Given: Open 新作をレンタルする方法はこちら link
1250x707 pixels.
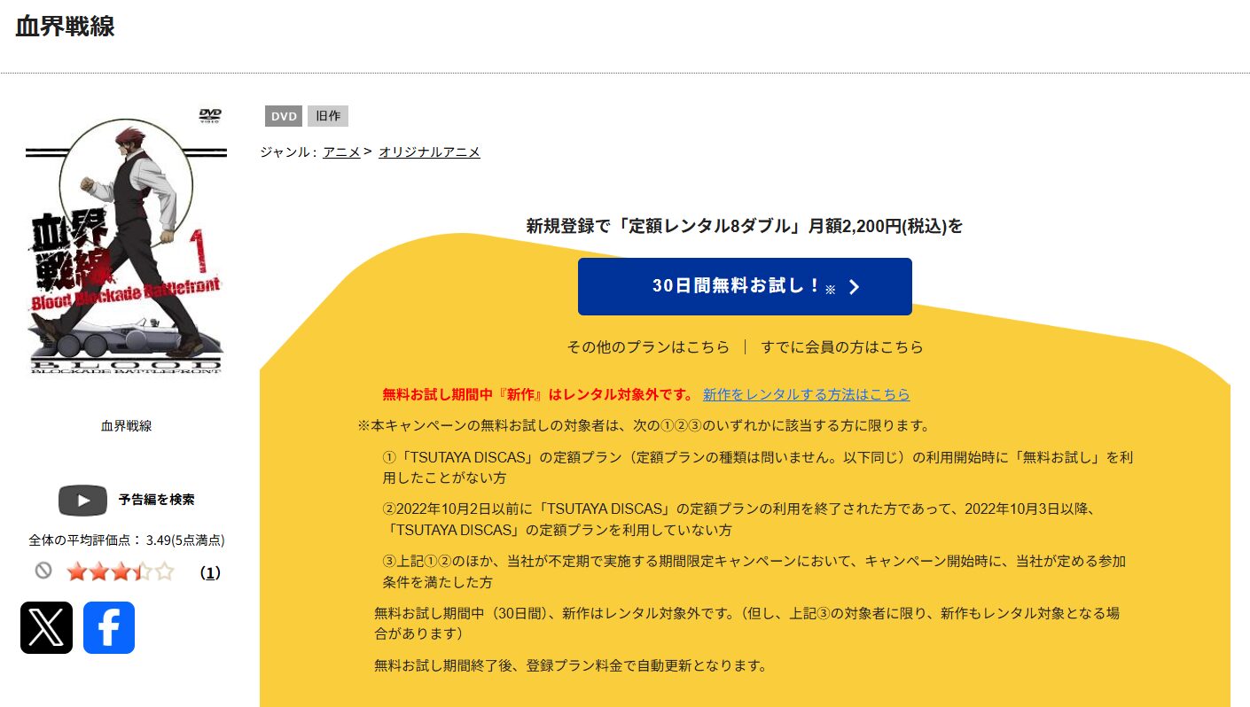Looking at the screenshot, I should tap(806, 394).
